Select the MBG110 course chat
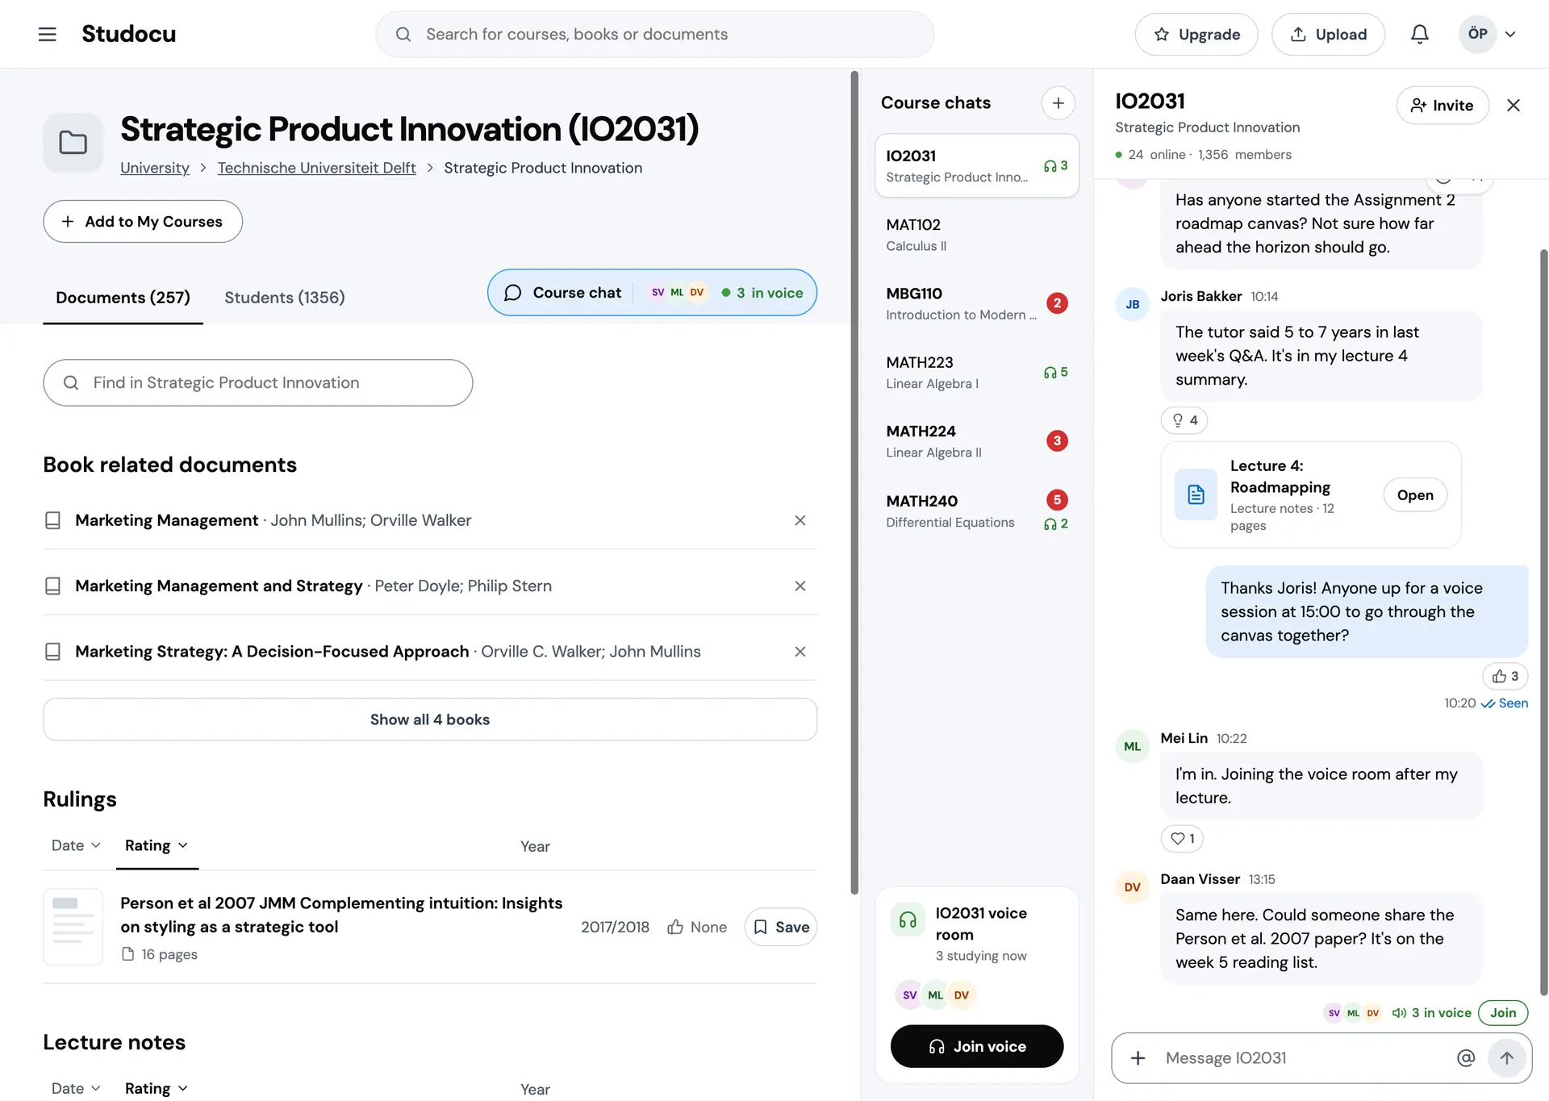Screen dimensions: 1549x1101 pos(976,303)
